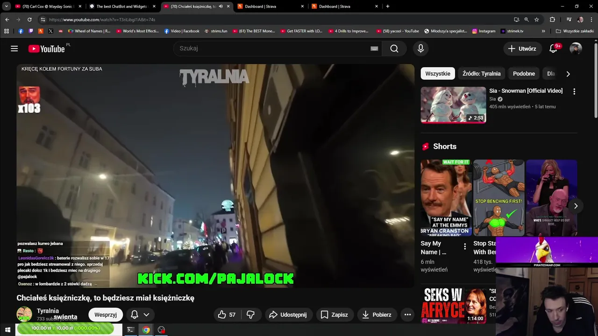Like the video with thumbs up
The image size is (598, 336).
[227, 315]
